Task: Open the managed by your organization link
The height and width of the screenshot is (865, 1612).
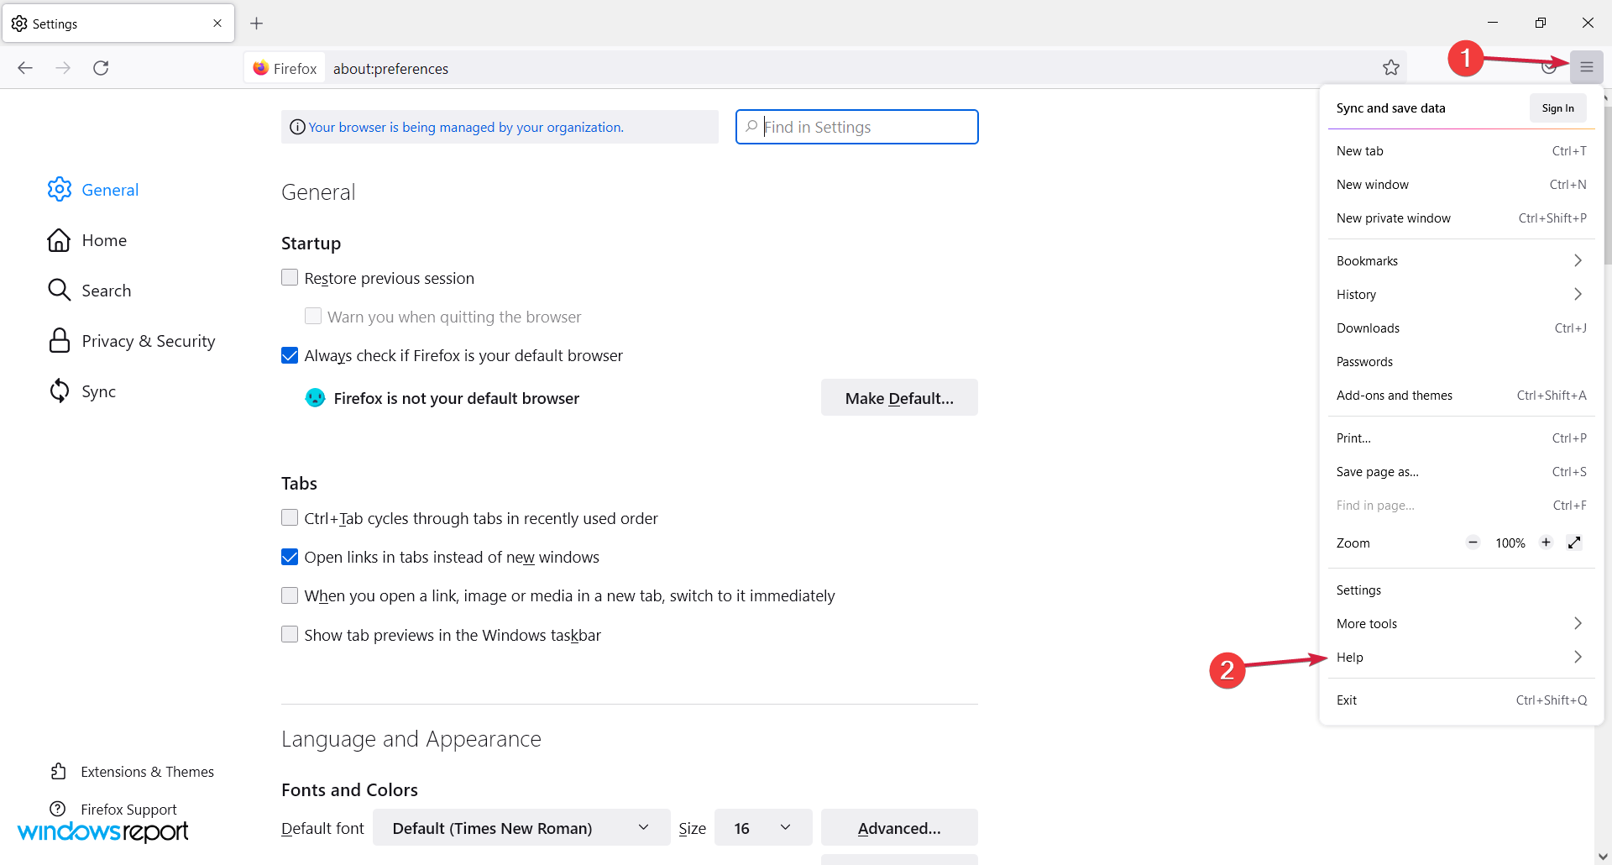Action: [466, 128]
